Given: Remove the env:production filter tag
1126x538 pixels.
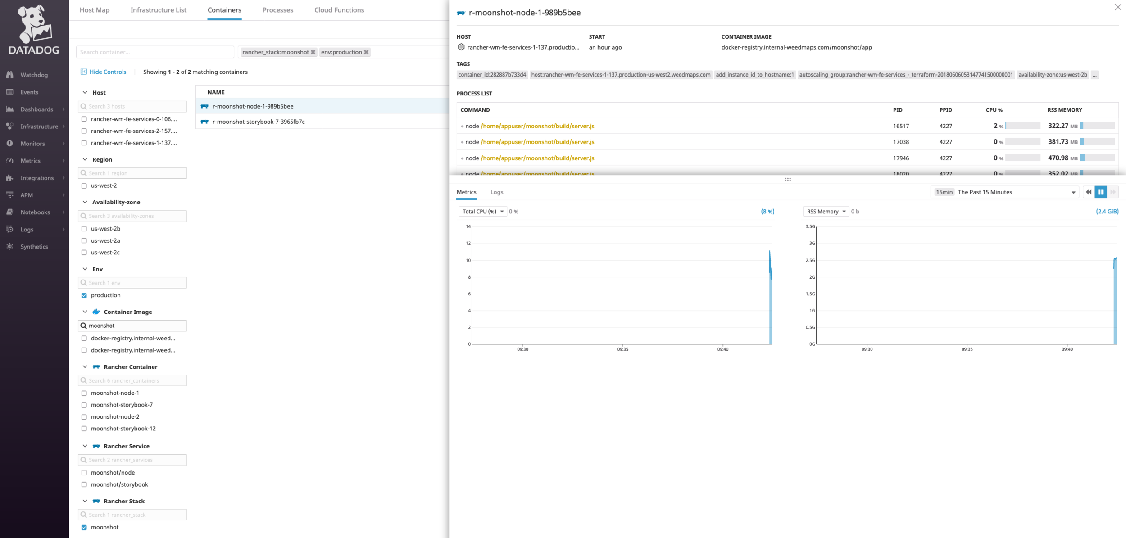Looking at the screenshot, I should [x=366, y=52].
